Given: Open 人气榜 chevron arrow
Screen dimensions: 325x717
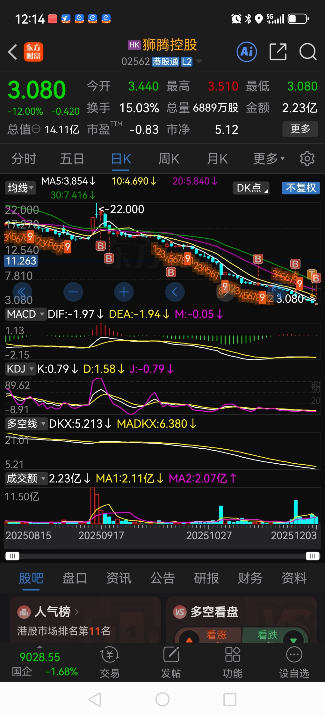Looking at the screenshot, I should pyautogui.click(x=76, y=612).
